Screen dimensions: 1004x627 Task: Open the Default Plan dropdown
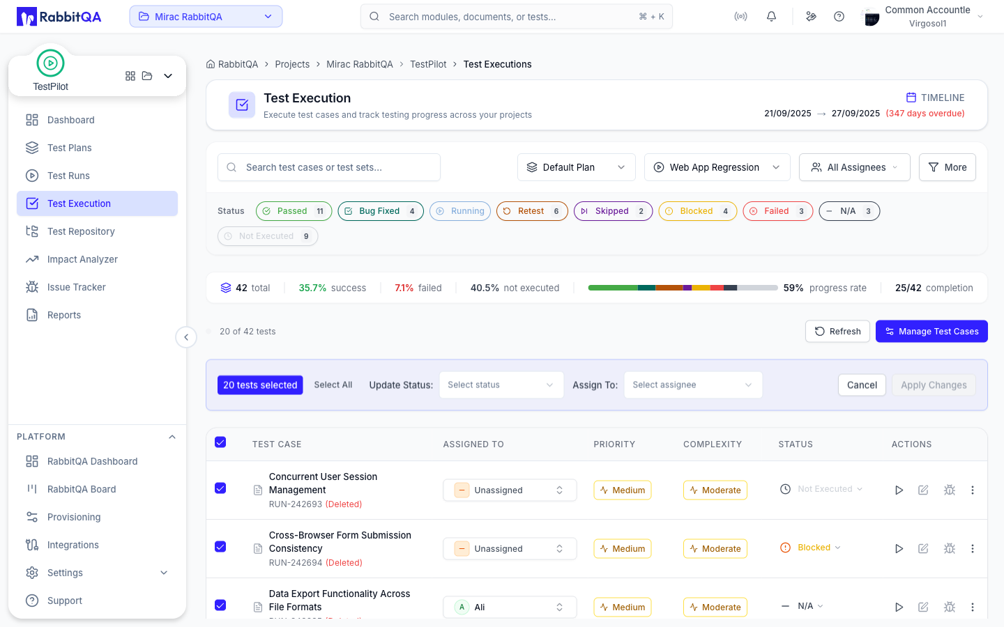coord(577,167)
